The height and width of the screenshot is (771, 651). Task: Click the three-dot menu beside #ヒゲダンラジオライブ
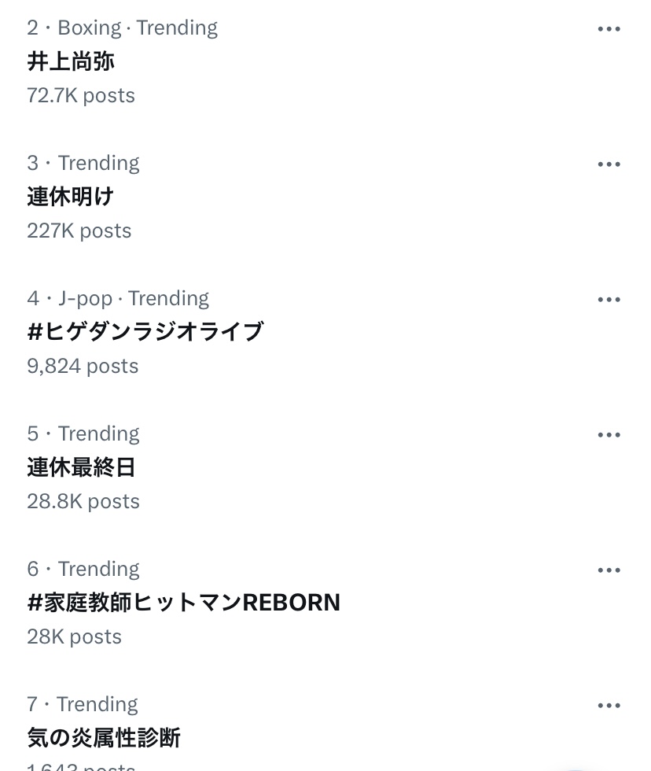click(x=609, y=300)
